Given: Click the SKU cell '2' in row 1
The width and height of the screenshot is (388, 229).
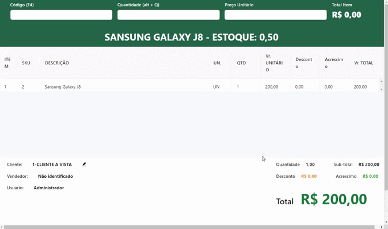Looking at the screenshot, I should [23, 87].
